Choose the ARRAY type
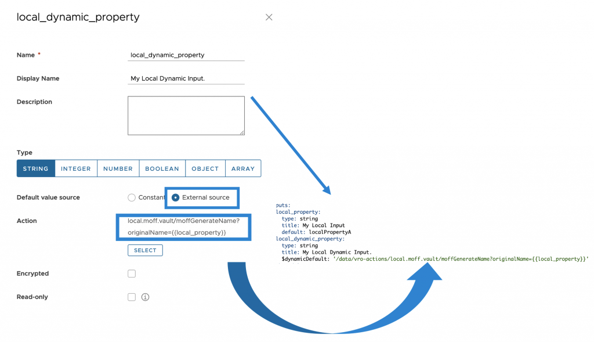Image resolution: width=594 pixels, height=342 pixels. [243, 168]
